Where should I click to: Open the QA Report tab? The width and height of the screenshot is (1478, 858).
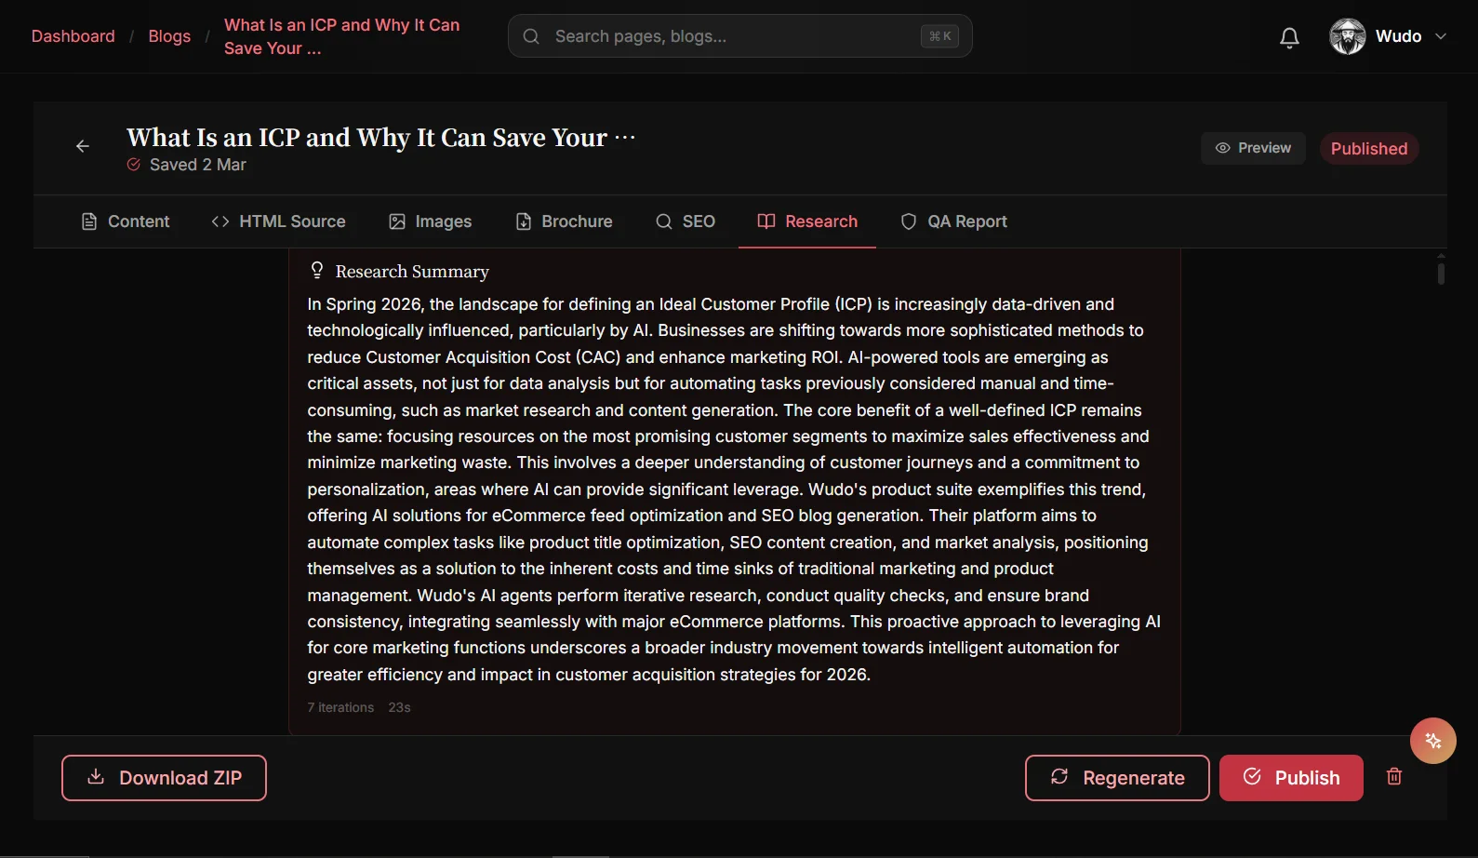(x=954, y=221)
